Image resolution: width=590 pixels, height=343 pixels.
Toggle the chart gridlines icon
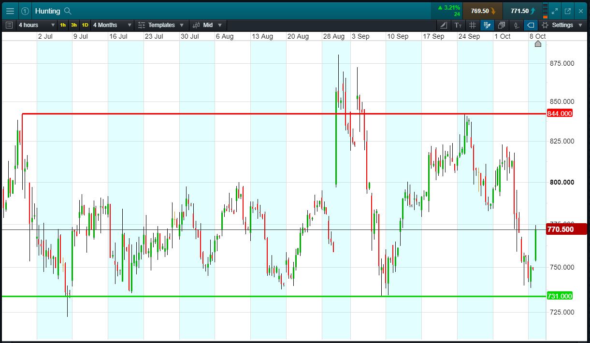tap(473, 25)
